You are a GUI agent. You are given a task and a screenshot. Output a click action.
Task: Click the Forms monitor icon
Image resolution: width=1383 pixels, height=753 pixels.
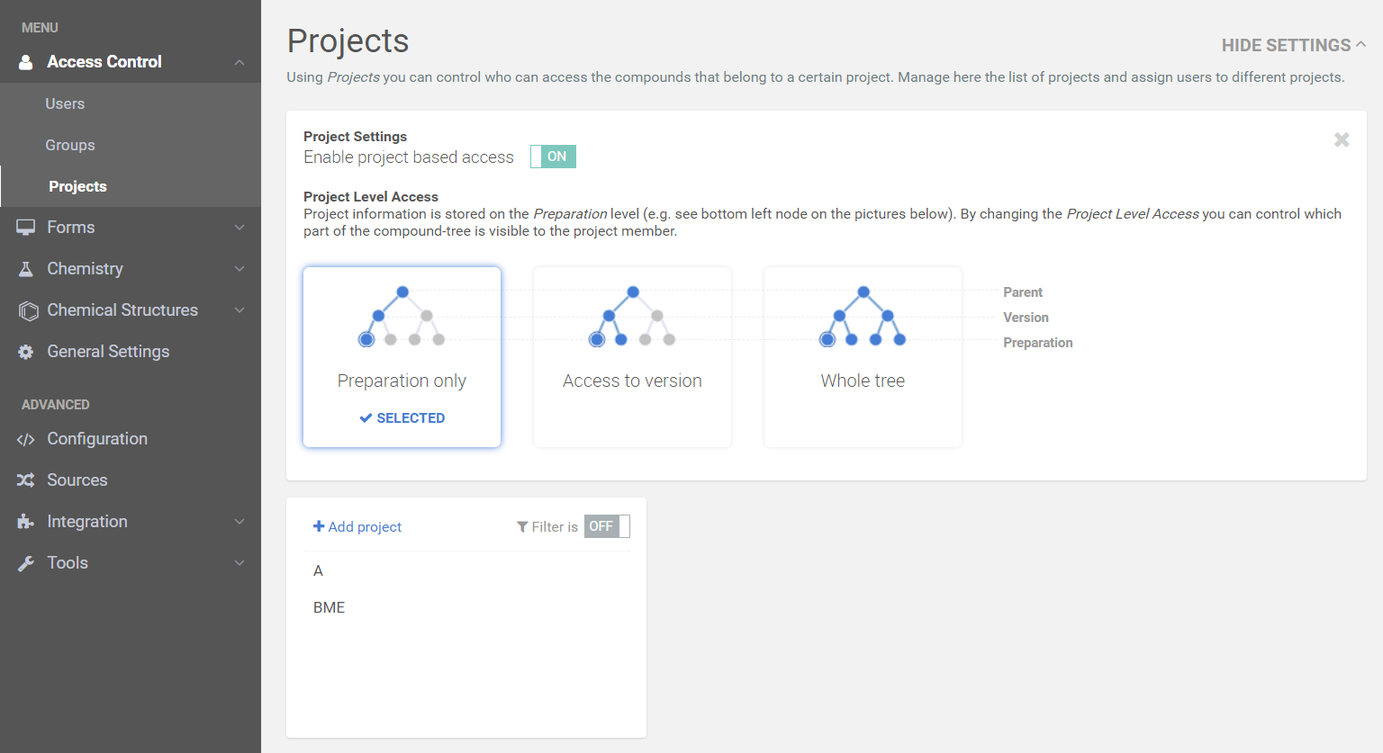point(26,228)
